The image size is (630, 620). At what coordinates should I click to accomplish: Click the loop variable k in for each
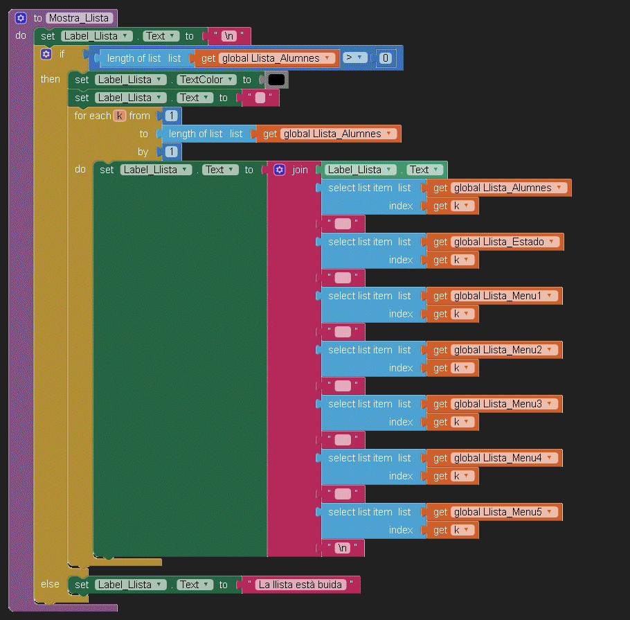[120, 116]
